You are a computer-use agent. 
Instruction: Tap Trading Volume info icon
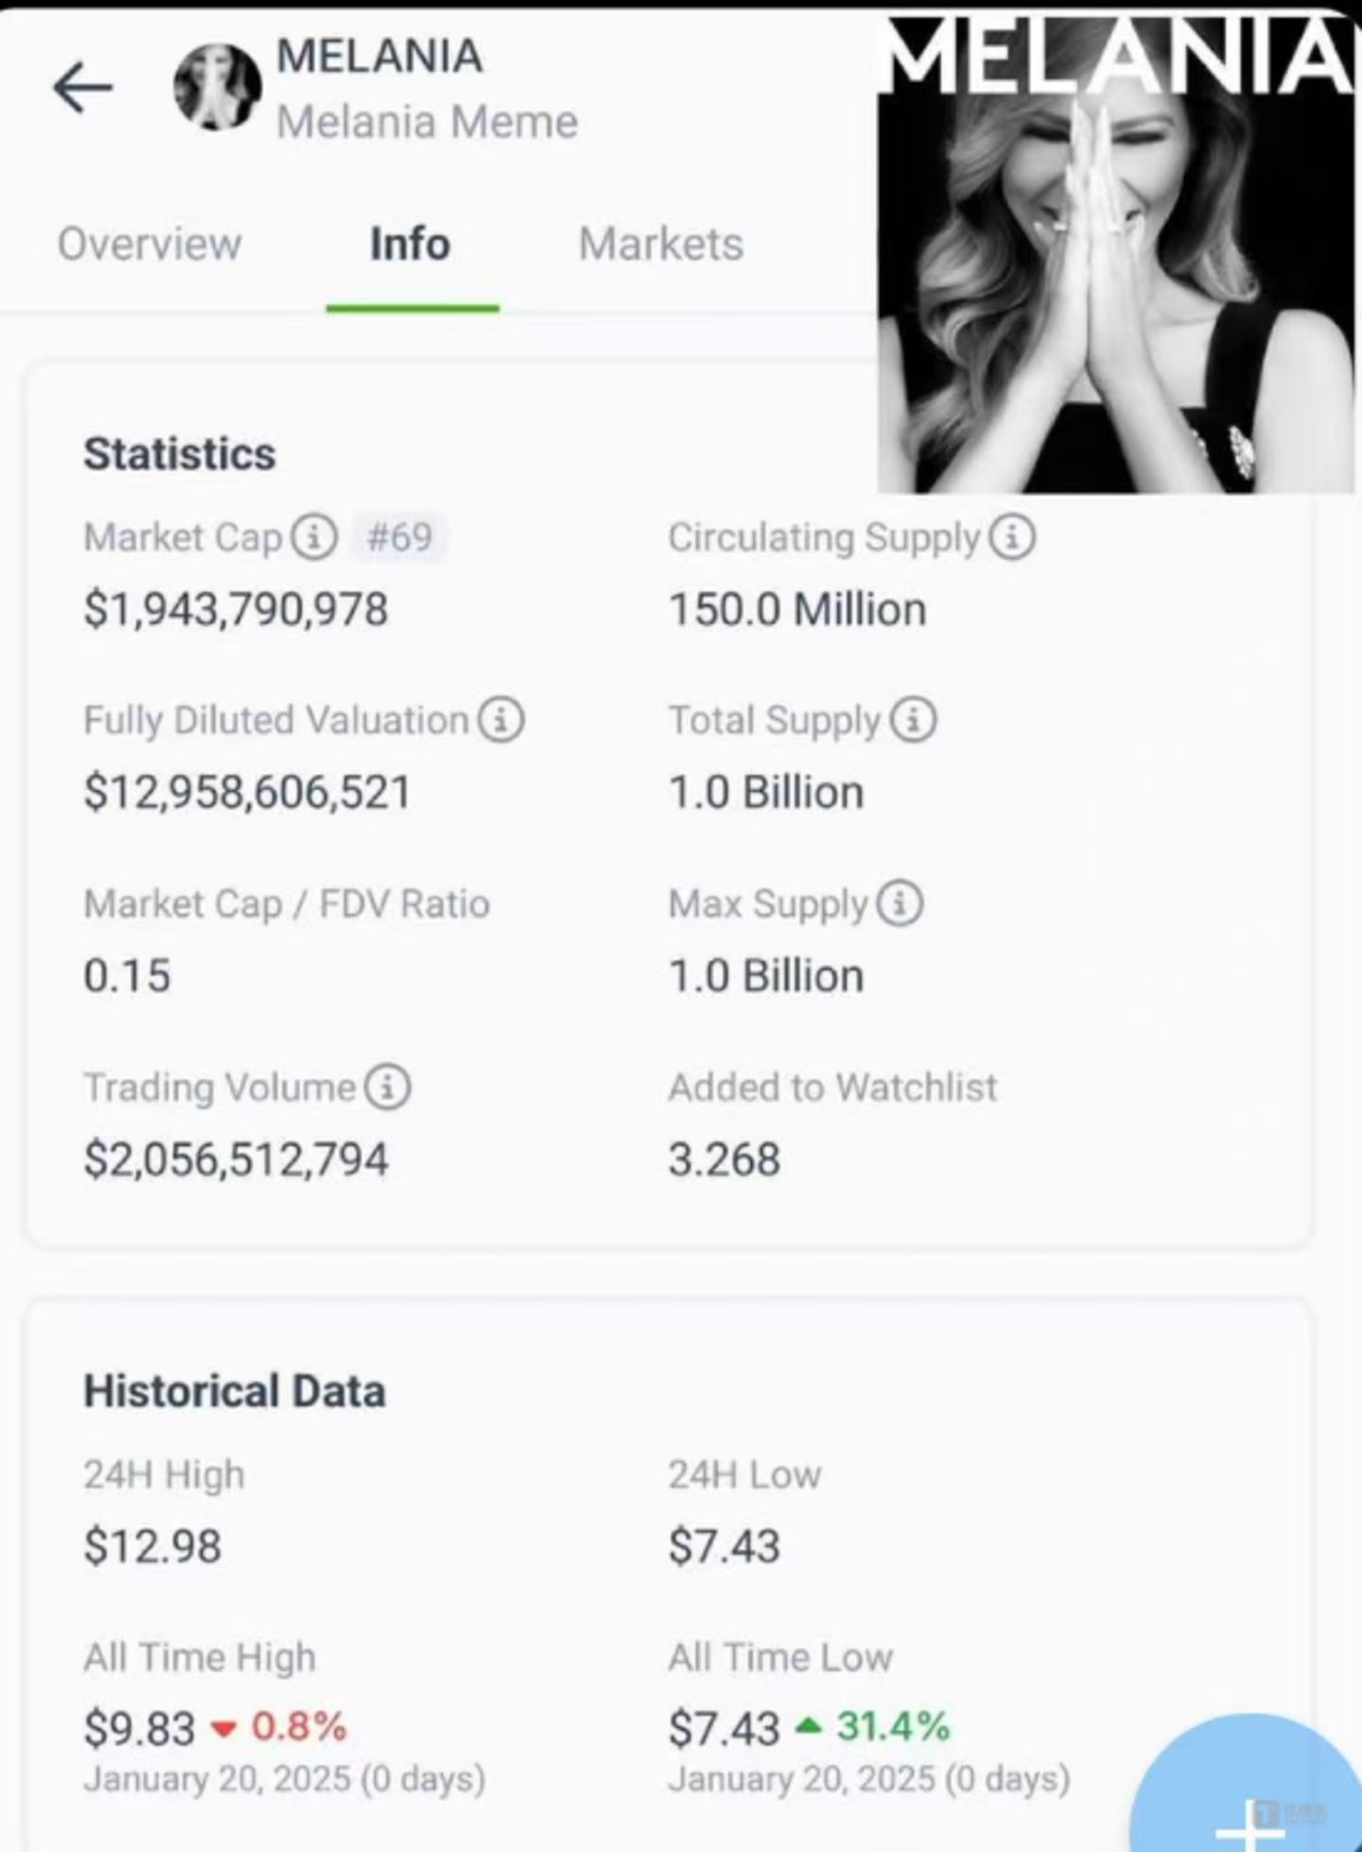pos(388,1088)
